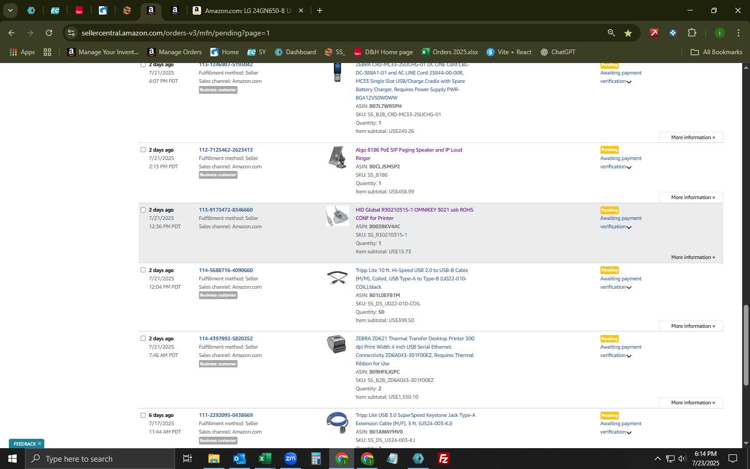
Task: Open the tab search dropdown arrow
Action: [10, 10]
